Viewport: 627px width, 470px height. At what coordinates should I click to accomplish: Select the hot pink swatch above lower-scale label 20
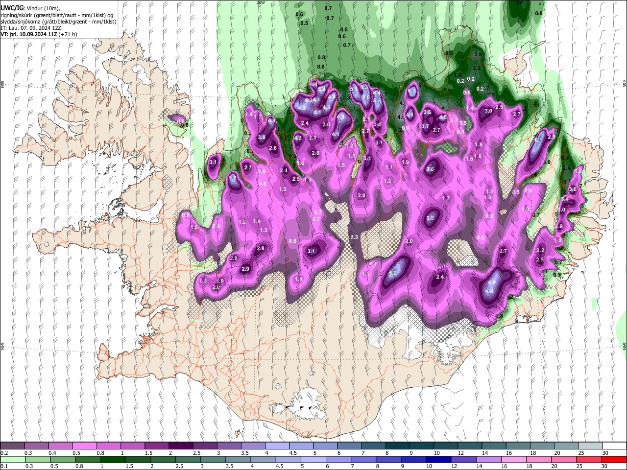(x=564, y=459)
